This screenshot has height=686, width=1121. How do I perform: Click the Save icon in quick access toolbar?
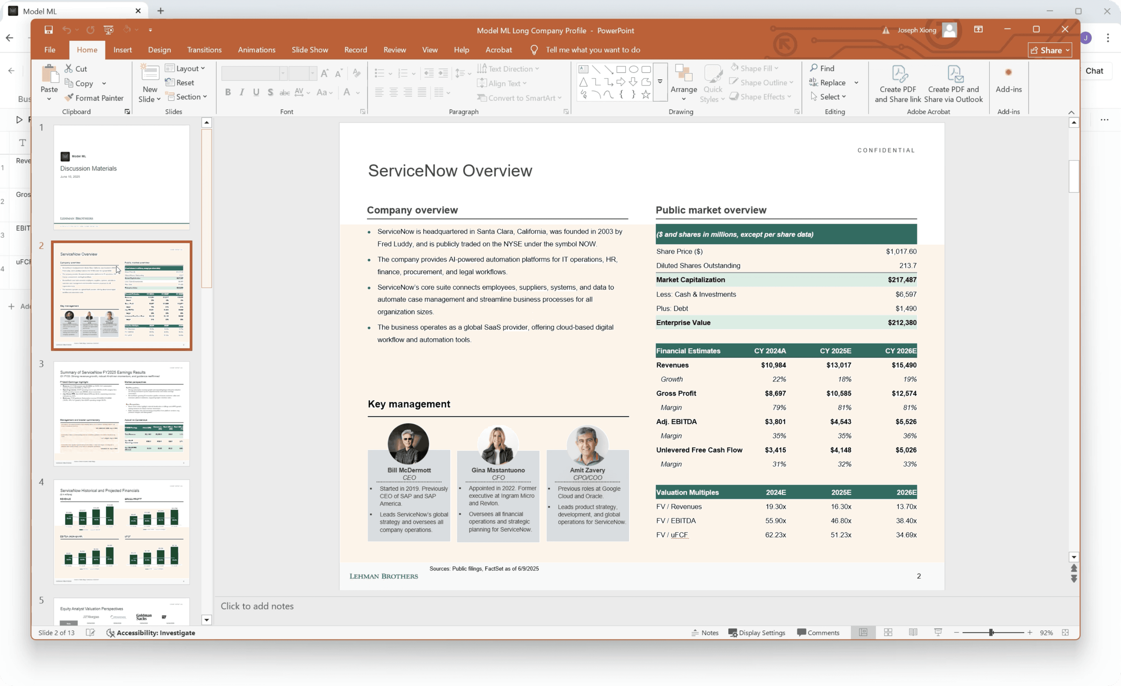[48, 30]
